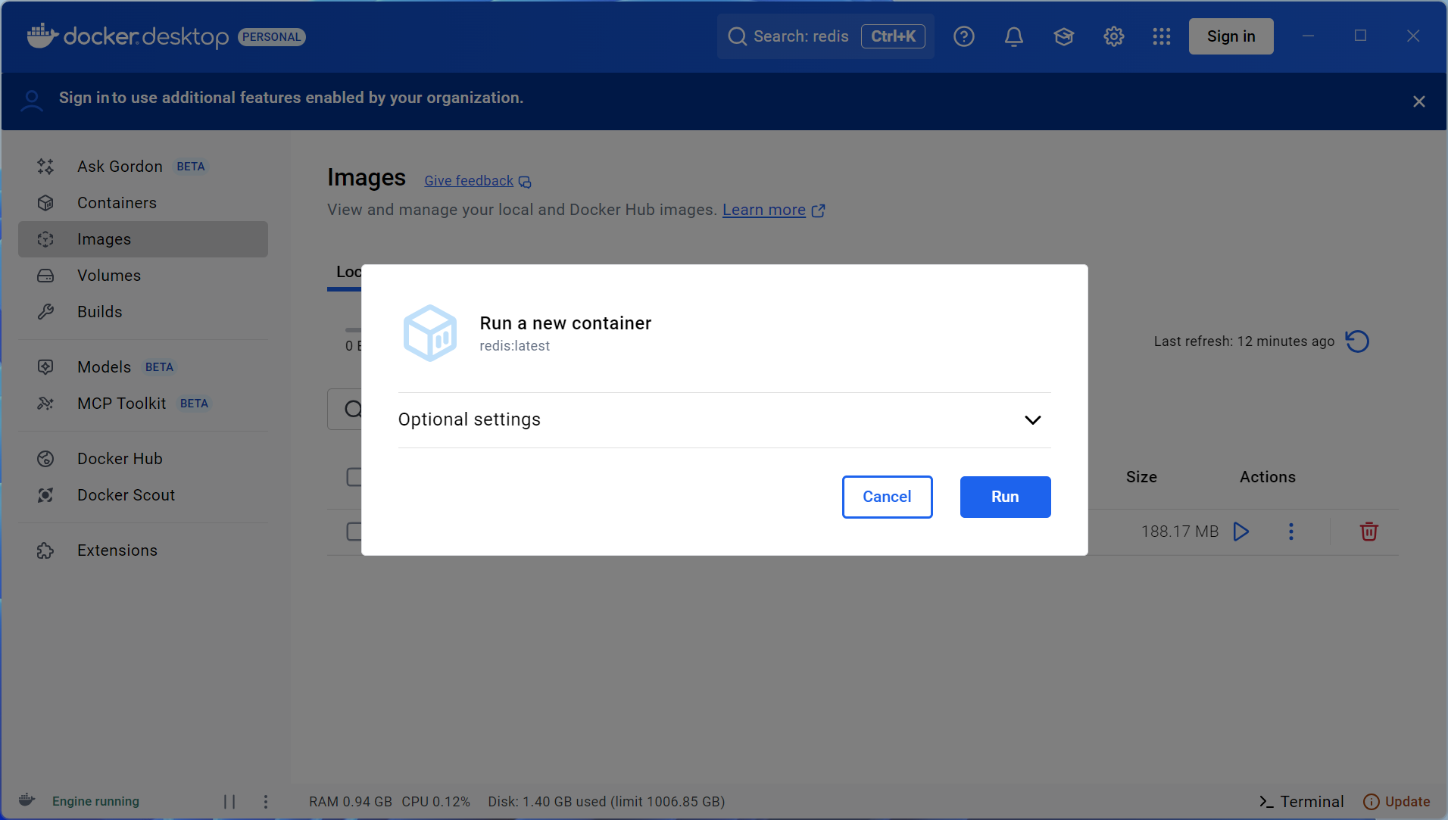Click the user profile icon in banner

pyautogui.click(x=32, y=101)
